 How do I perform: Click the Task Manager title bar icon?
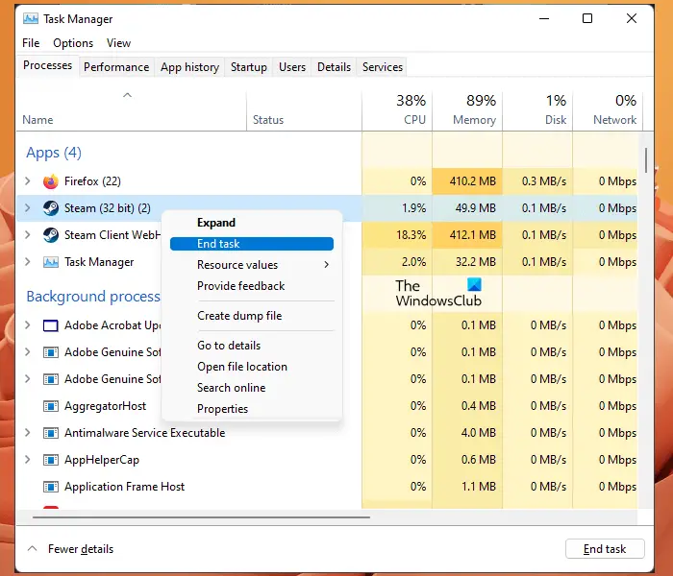[x=30, y=19]
